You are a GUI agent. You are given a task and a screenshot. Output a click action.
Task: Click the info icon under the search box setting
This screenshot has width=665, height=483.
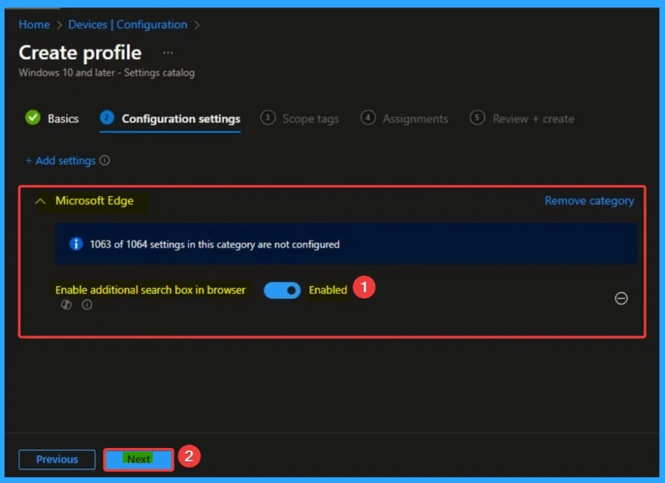point(87,304)
